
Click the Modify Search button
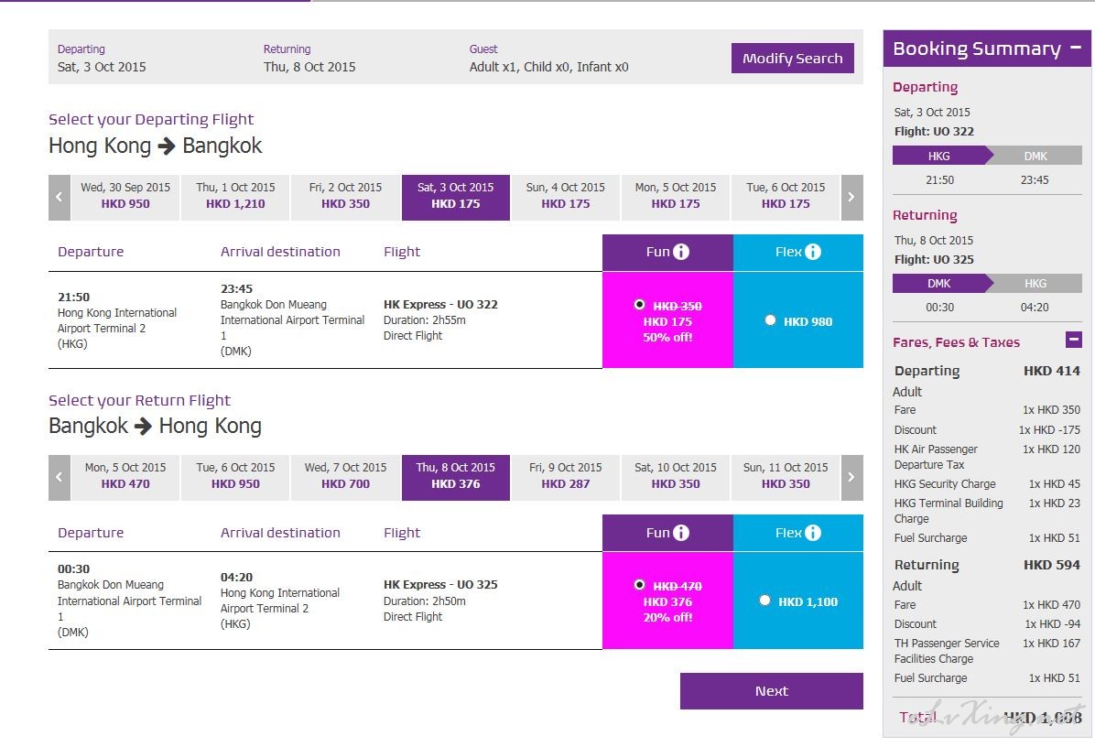[x=792, y=59]
